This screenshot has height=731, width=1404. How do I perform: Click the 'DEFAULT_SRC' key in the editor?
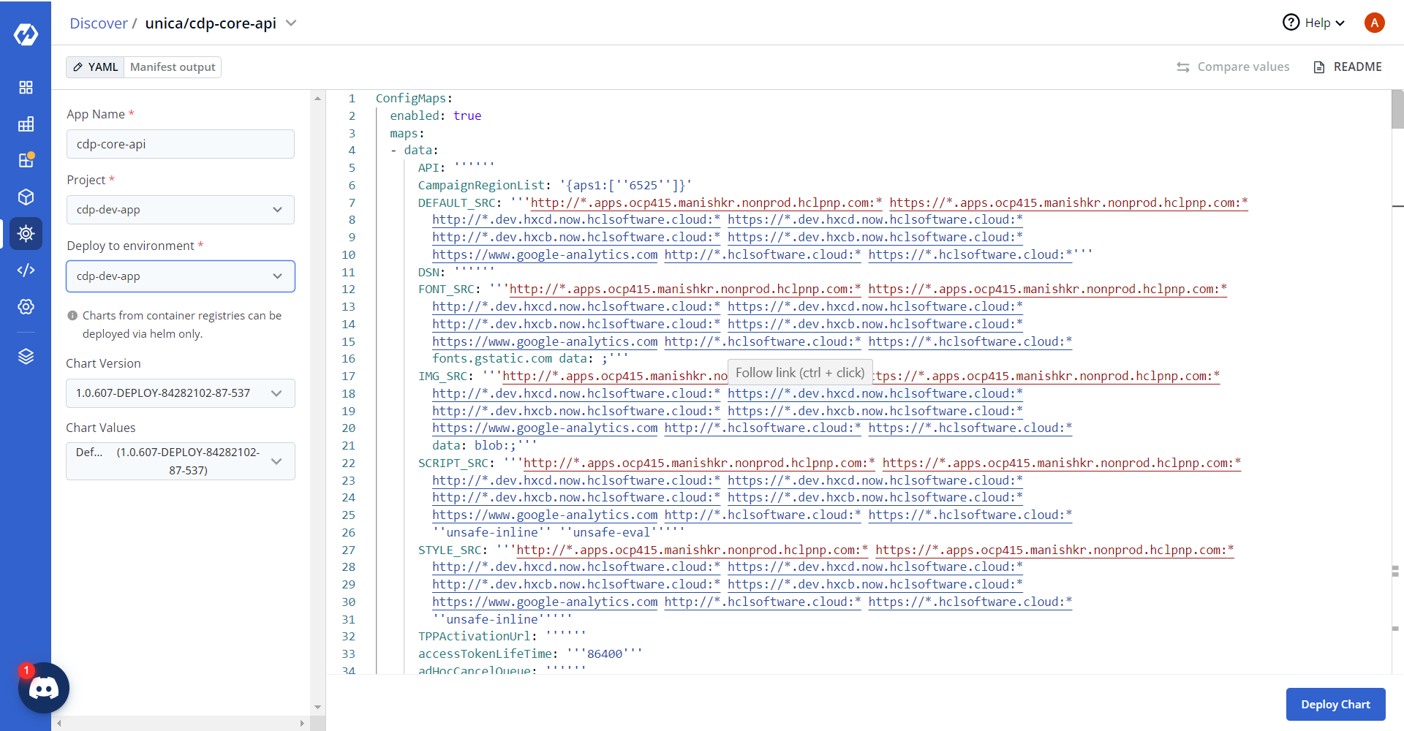pyautogui.click(x=456, y=203)
